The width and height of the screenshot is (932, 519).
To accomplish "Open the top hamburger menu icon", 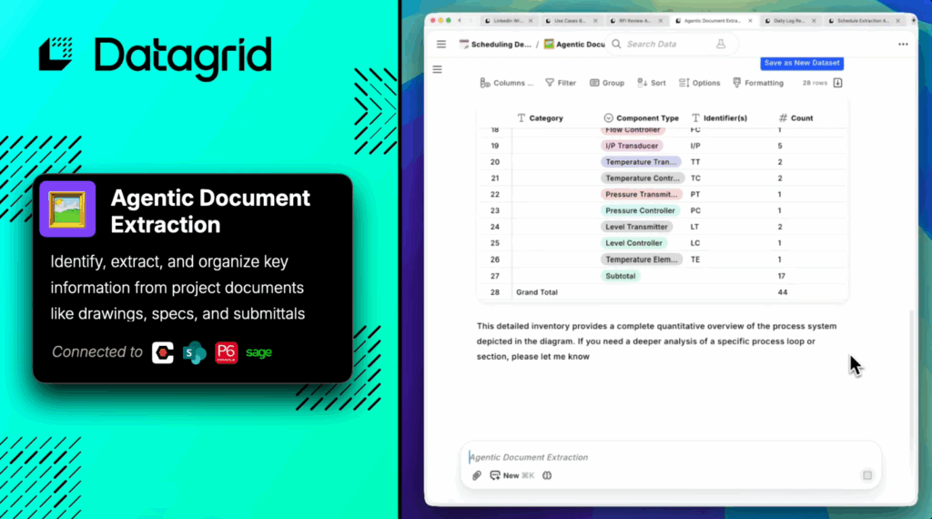I will tap(441, 44).
